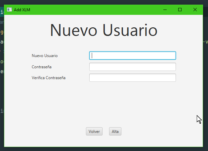Click the Alta button
Viewport: 208px width, 151px height.
click(x=115, y=132)
